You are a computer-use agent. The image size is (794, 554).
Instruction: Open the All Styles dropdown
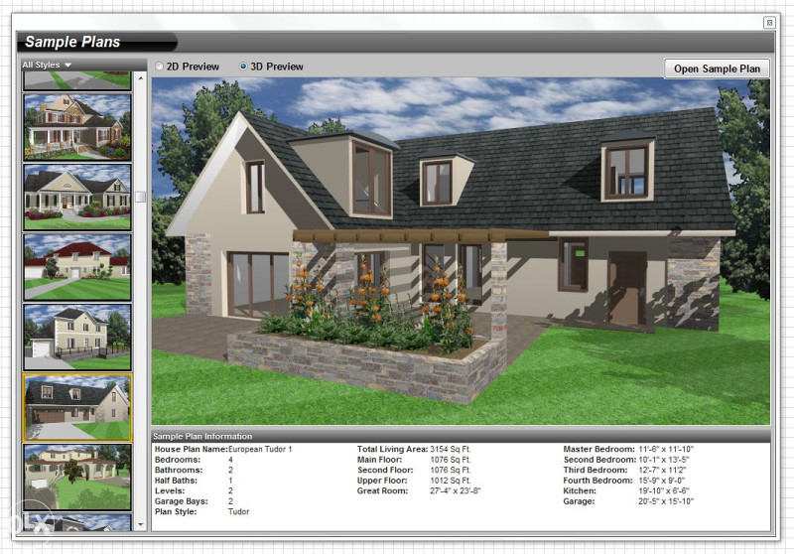point(47,65)
